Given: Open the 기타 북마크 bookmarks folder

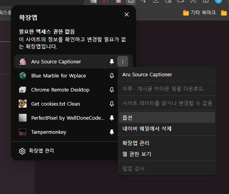Looking at the screenshot, I should 199,13.
